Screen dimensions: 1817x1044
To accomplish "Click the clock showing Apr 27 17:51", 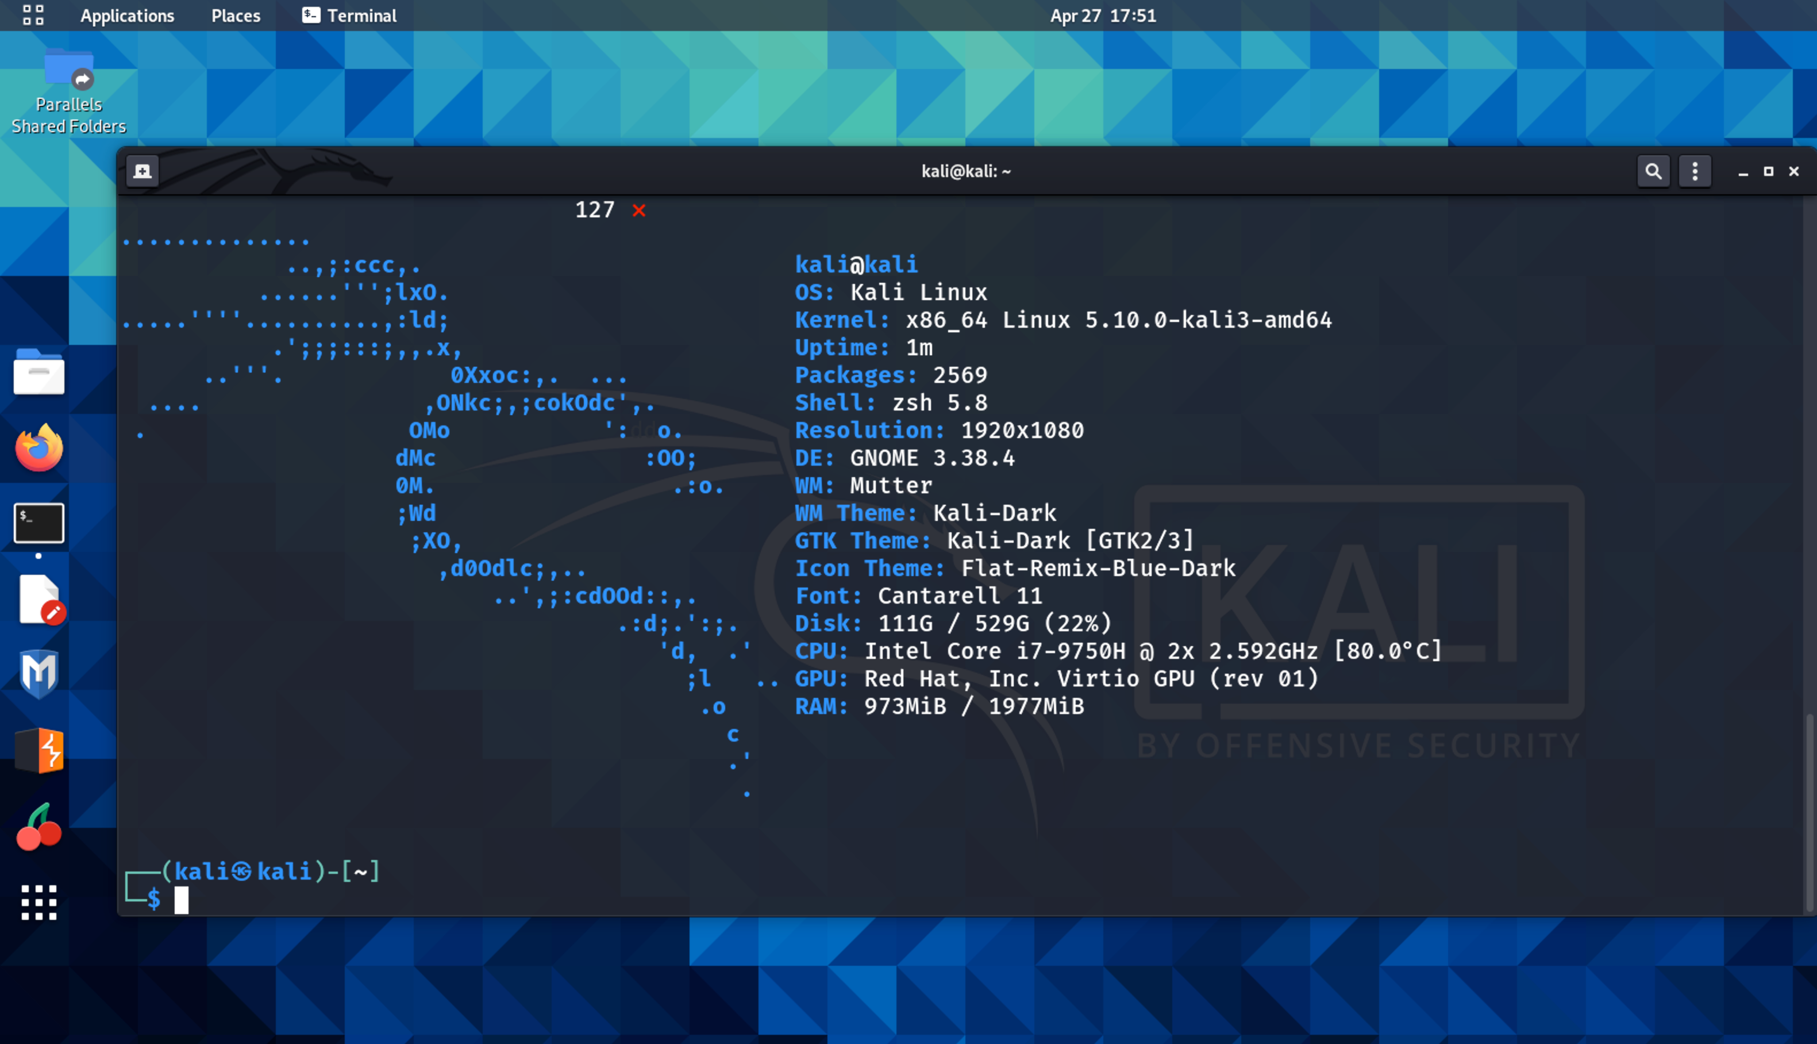I will point(1103,15).
